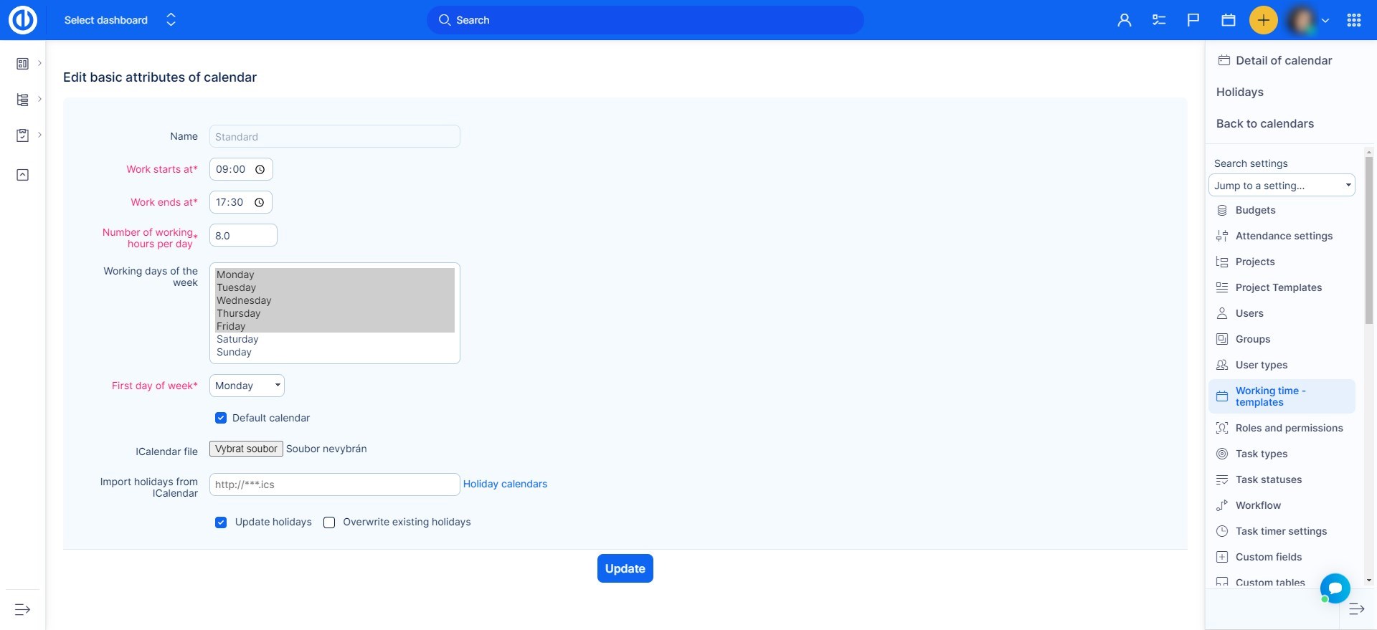The width and height of the screenshot is (1377, 630).
Task: Open the chat support bubble
Action: tap(1335, 588)
